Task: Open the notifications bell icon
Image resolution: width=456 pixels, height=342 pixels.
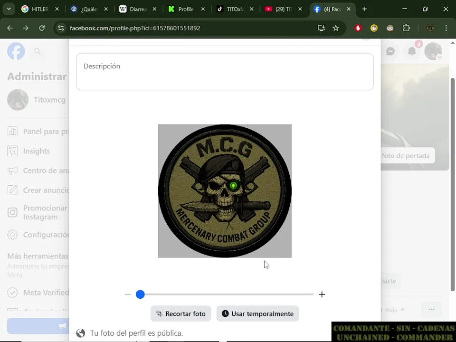Action: [x=411, y=51]
